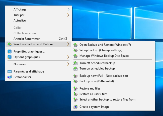Open Paramètres d'affichage

tap(38, 71)
